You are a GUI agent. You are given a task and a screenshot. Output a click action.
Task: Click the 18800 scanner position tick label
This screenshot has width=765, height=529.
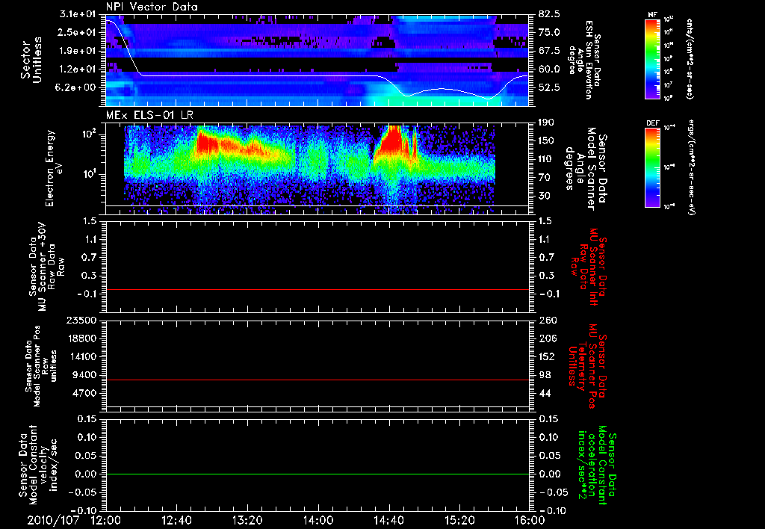point(81,338)
